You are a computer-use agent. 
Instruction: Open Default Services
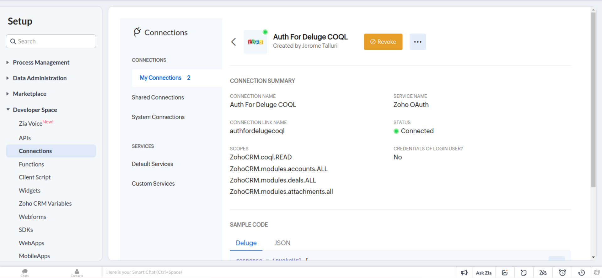pos(152,164)
